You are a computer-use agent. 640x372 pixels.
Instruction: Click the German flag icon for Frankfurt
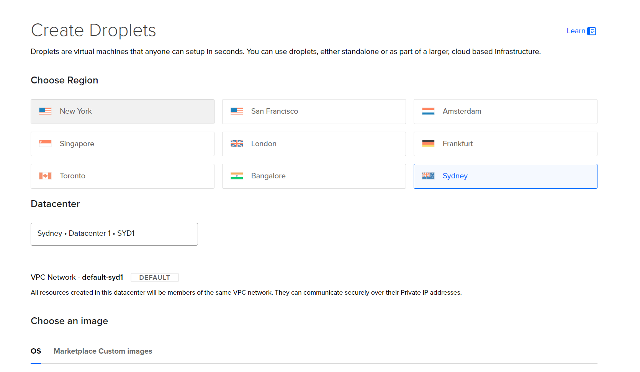[x=428, y=144]
